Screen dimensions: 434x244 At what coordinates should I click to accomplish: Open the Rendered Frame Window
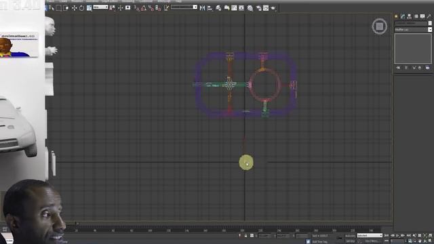[266, 8]
